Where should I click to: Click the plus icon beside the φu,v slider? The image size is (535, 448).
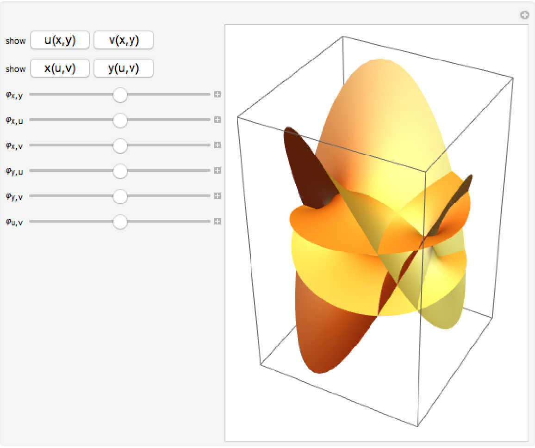(217, 222)
